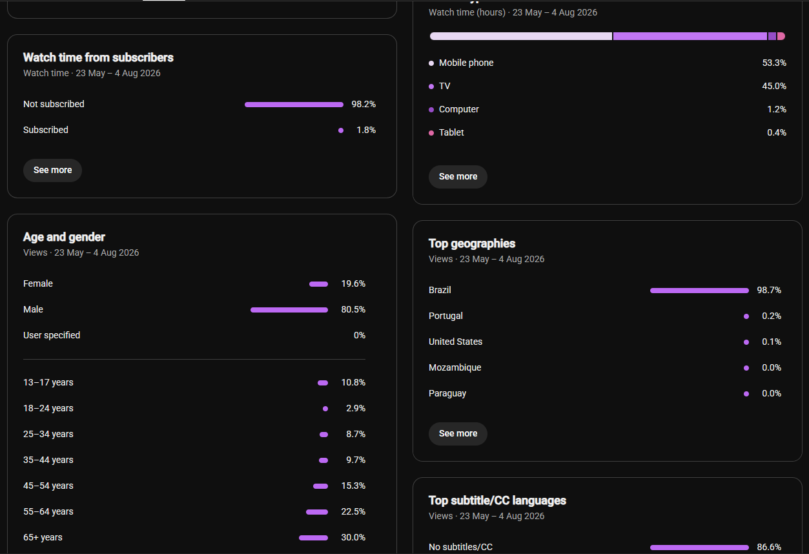Click the Mobile phone legend dot
809x554 pixels.
pos(431,63)
